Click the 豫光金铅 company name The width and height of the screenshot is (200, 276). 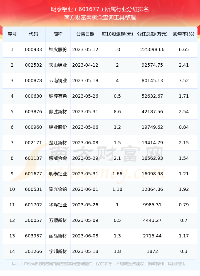click(x=58, y=189)
